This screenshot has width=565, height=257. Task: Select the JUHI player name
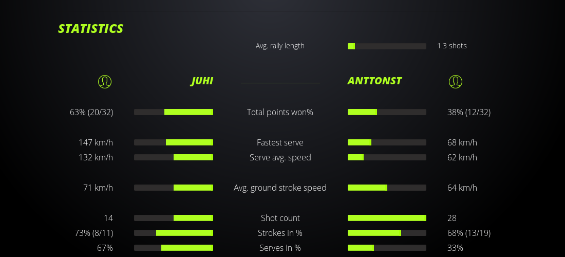tap(202, 81)
